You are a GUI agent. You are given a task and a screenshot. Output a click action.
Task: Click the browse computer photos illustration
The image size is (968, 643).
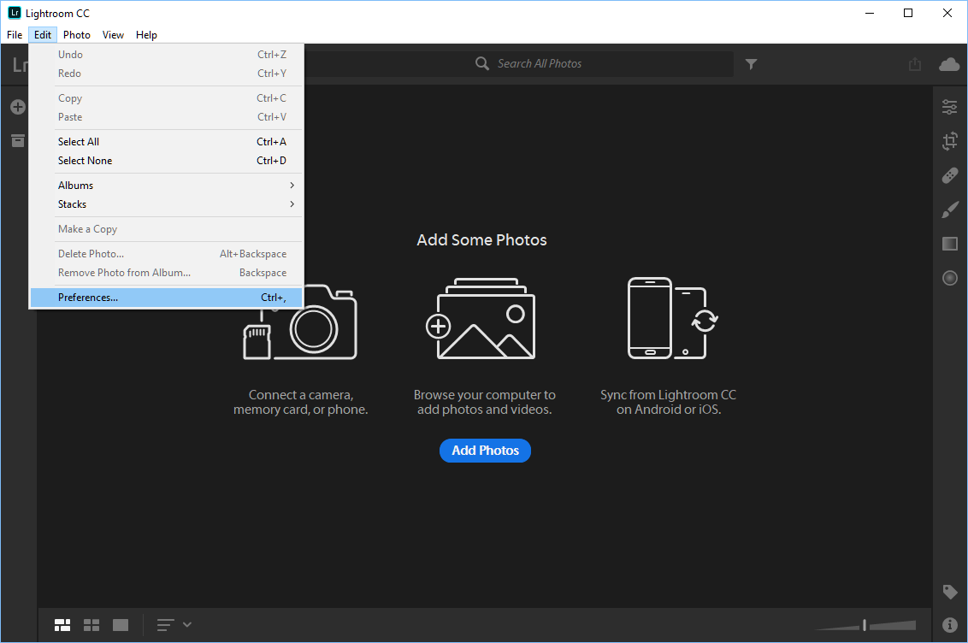[481, 318]
